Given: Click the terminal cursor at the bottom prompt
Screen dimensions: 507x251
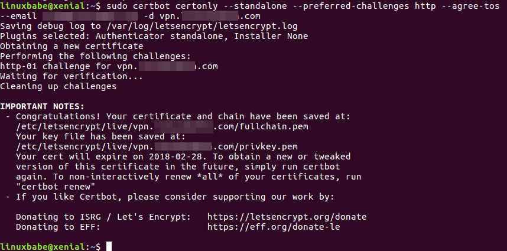Looking at the screenshot, I should 109,246.
